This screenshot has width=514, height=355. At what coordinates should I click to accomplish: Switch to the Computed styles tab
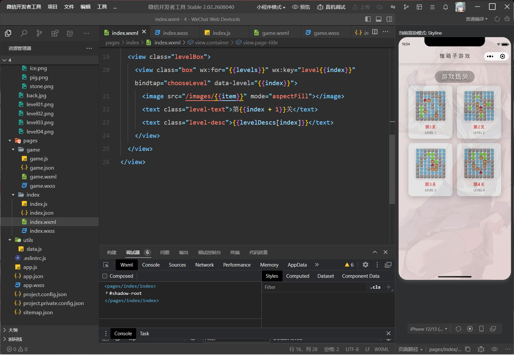click(x=298, y=276)
